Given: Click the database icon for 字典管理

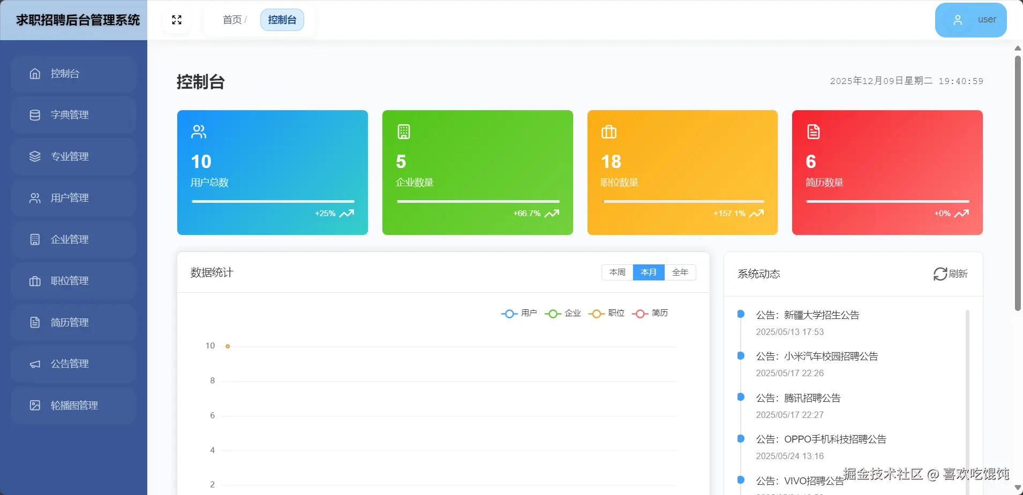Looking at the screenshot, I should coord(35,115).
